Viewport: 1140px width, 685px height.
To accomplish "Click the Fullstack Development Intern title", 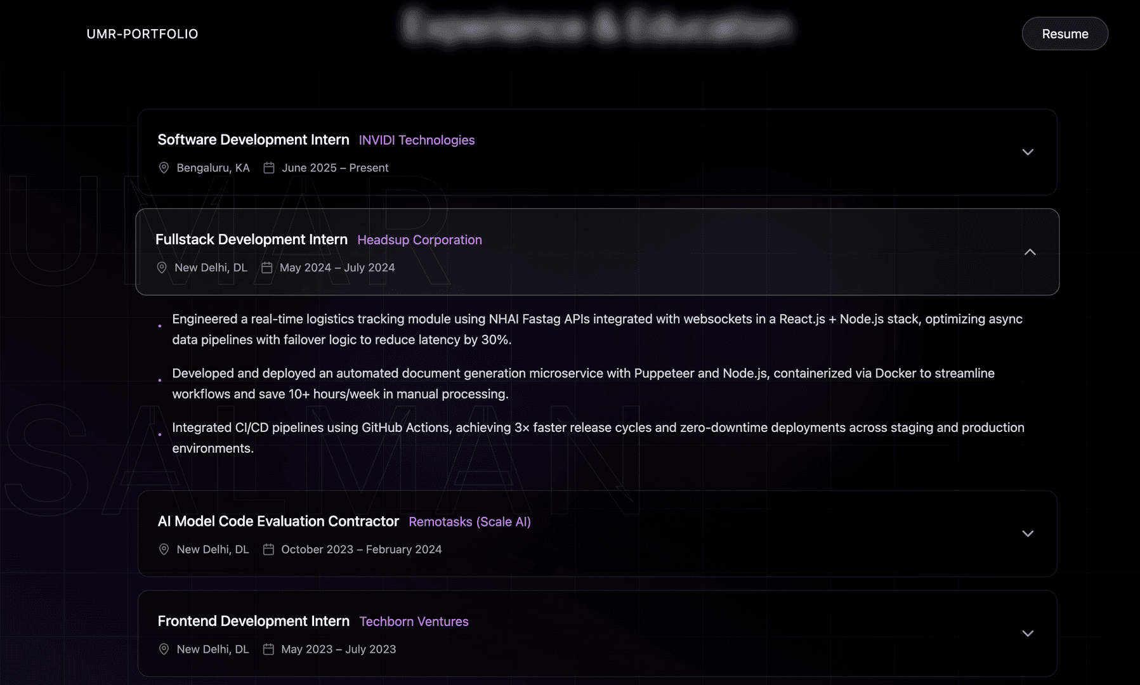I will point(251,240).
